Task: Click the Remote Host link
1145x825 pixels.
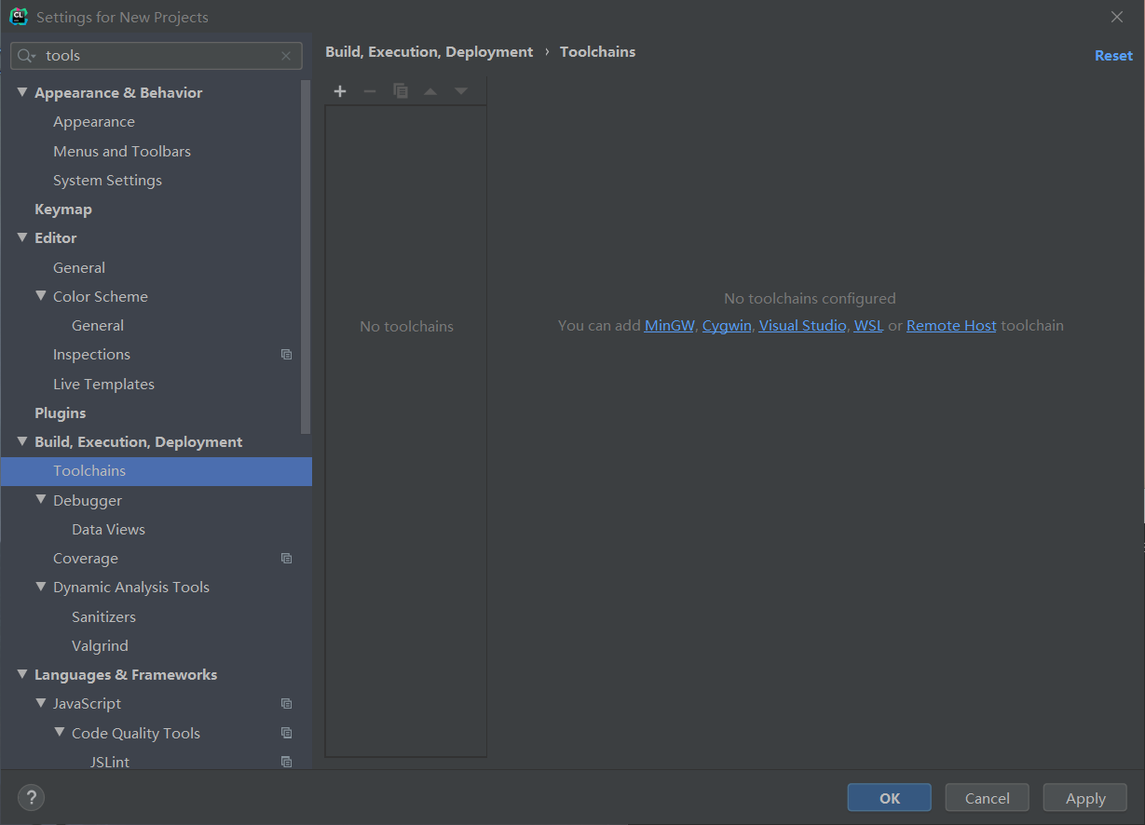Action: [951, 326]
